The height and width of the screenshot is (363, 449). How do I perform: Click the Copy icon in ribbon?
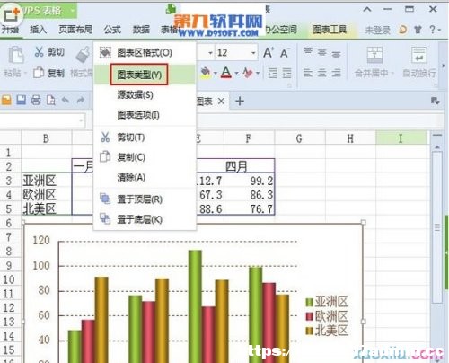point(39,73)
